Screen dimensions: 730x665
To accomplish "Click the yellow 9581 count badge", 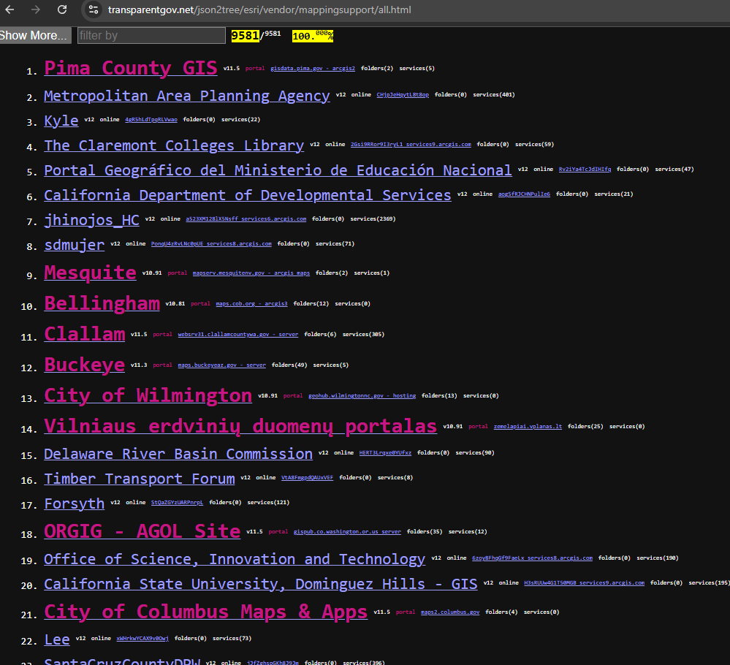I will click(x=245, y=35).
